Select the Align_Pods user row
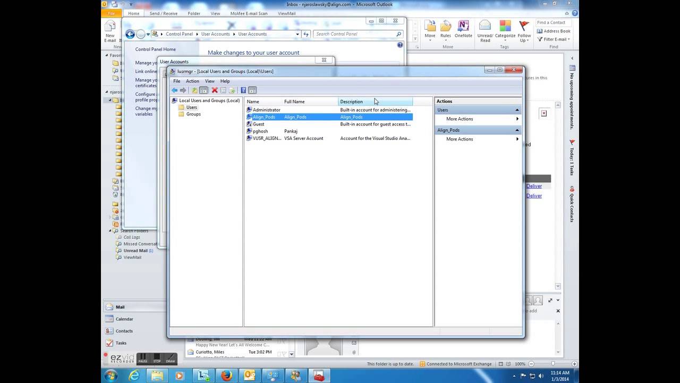The width and height of the screenshot is (680, 383). click(x=329, y=117)
